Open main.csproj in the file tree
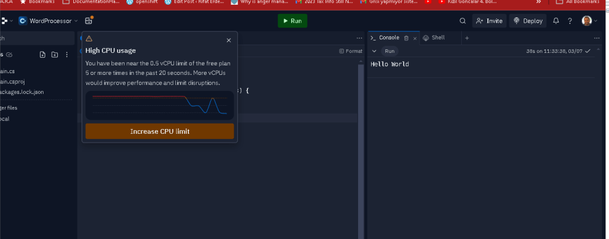The width and height of the screenshot is (609, 239). 13,81
